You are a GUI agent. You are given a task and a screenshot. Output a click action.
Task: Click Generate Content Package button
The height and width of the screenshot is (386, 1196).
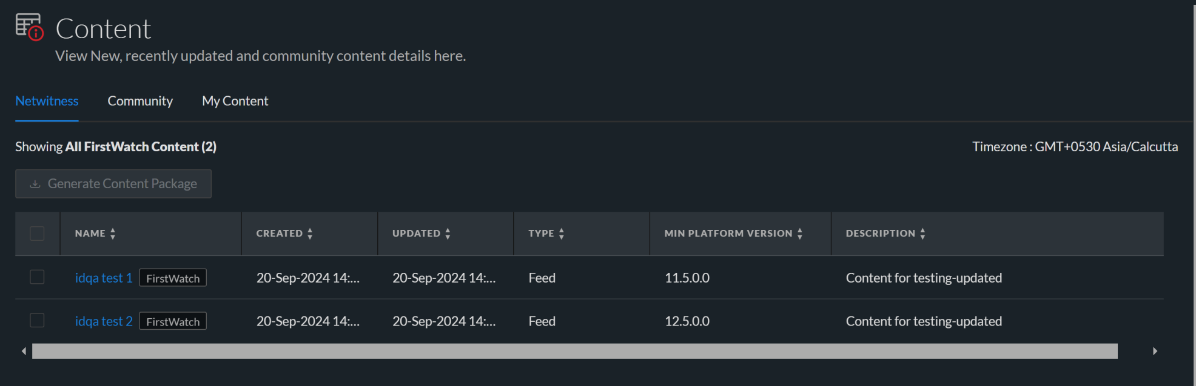(113, 183)
